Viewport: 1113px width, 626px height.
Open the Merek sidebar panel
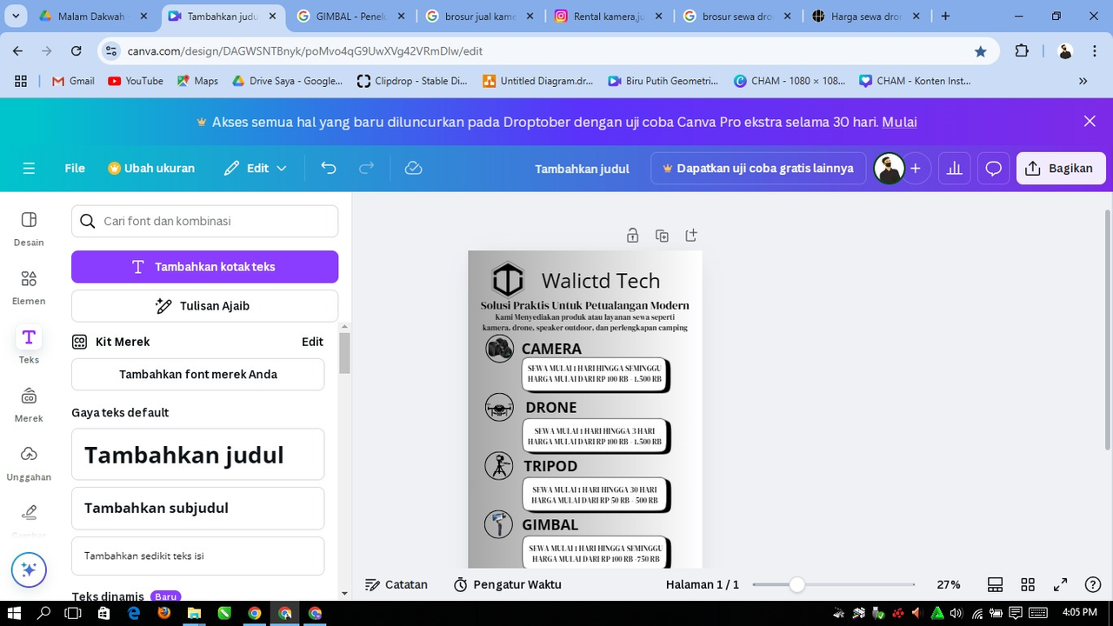click(29, 405)
